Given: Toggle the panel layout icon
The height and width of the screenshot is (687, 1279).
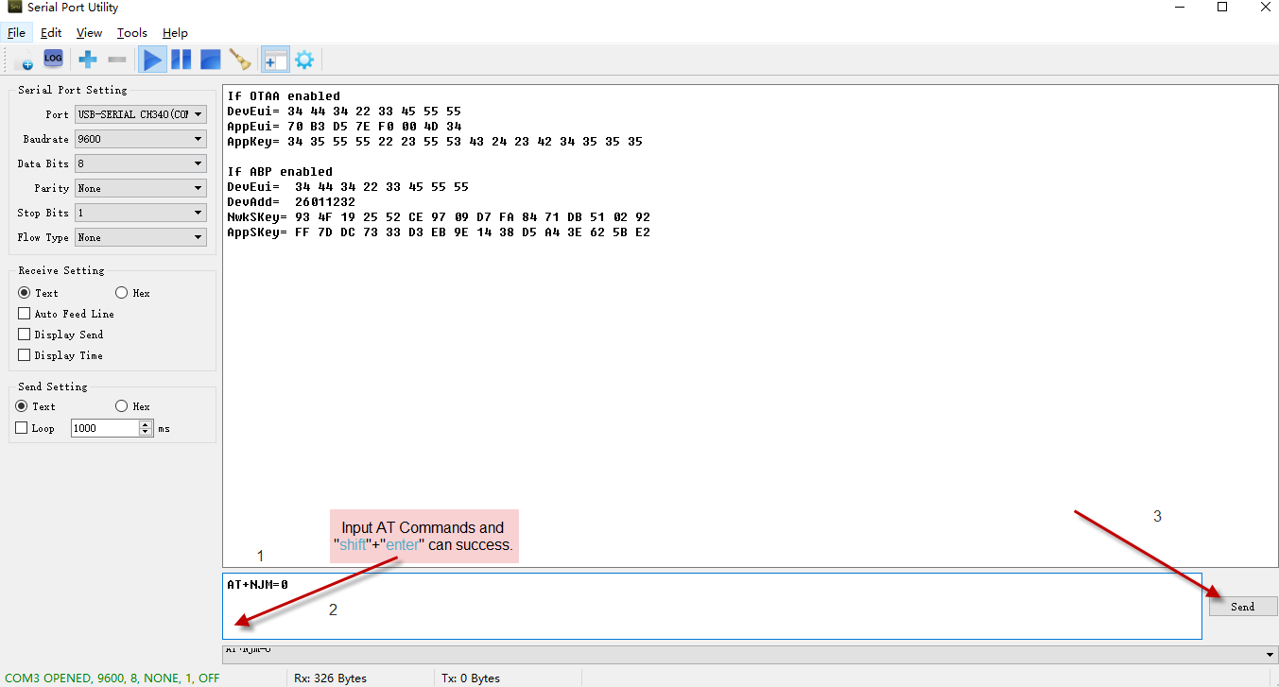Looking at the screenshot, I should [x=275, y=60].
